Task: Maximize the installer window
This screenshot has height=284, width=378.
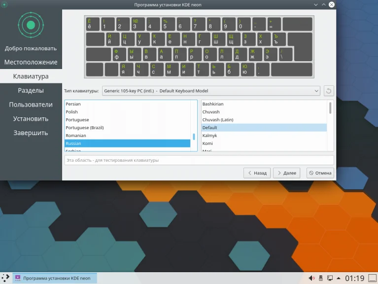Action: pos(323,4)
